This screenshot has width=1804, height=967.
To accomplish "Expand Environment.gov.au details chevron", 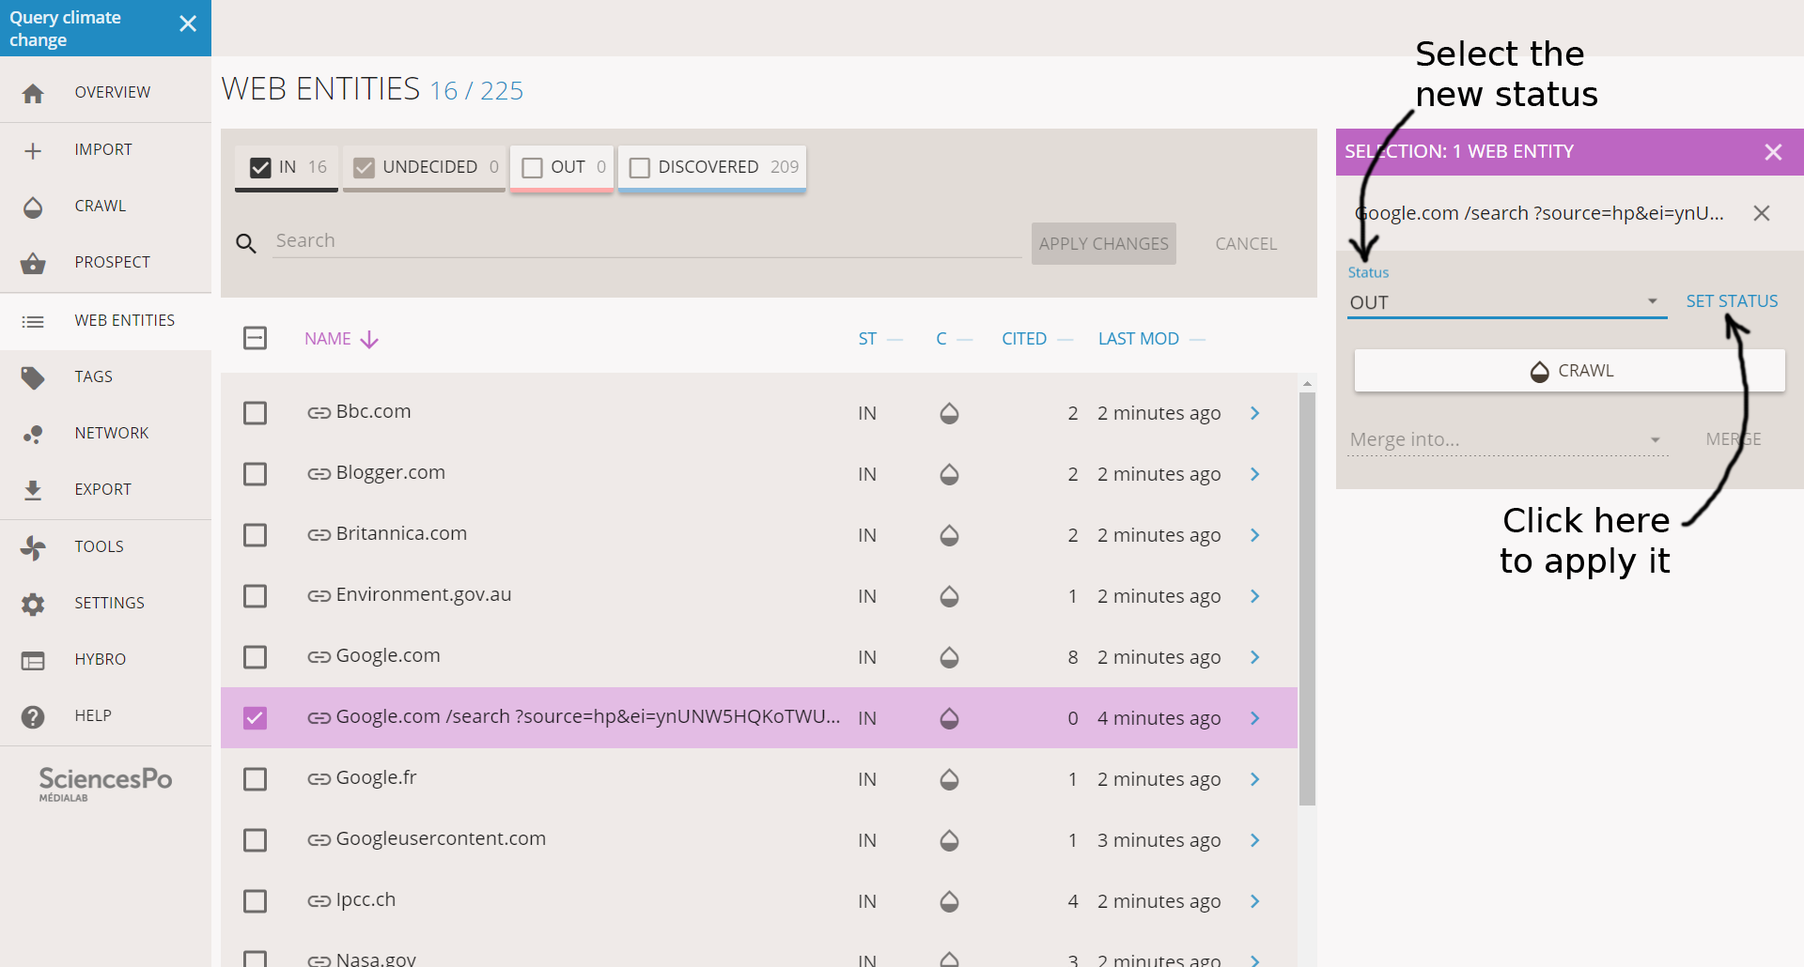I will click(x=1254, y=596).
